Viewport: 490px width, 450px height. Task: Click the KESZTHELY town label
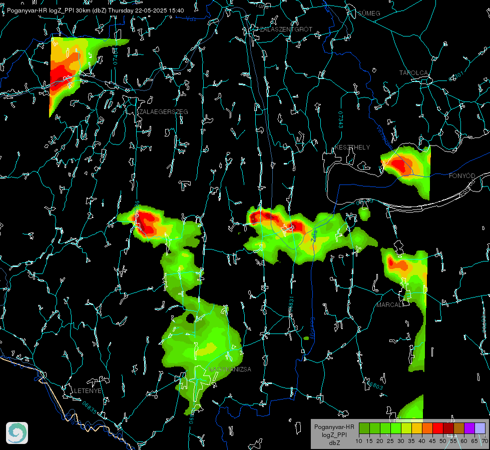pyautogui.click(x=352, y=147)
